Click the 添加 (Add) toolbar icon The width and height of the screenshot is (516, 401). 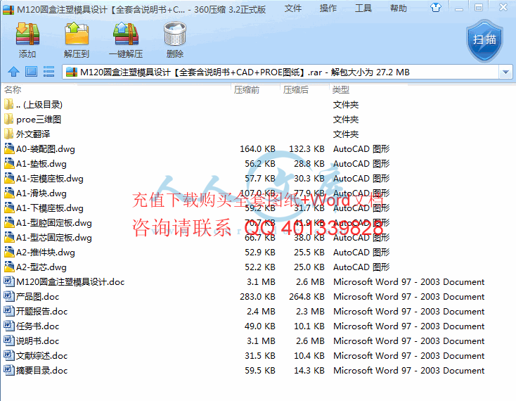pyautogui.click(x=27, y=34)
